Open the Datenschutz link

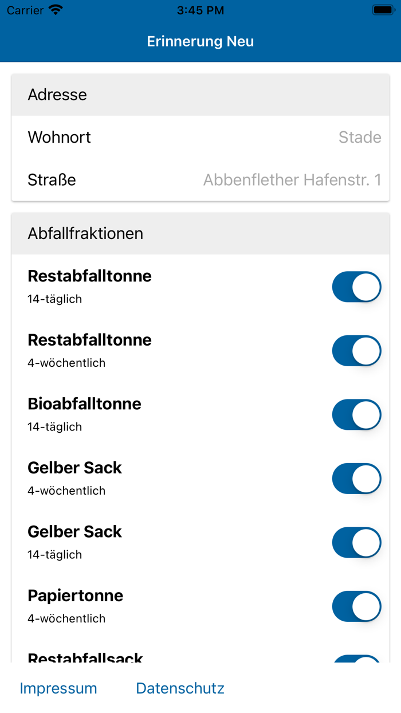click(x=180, y=688)
